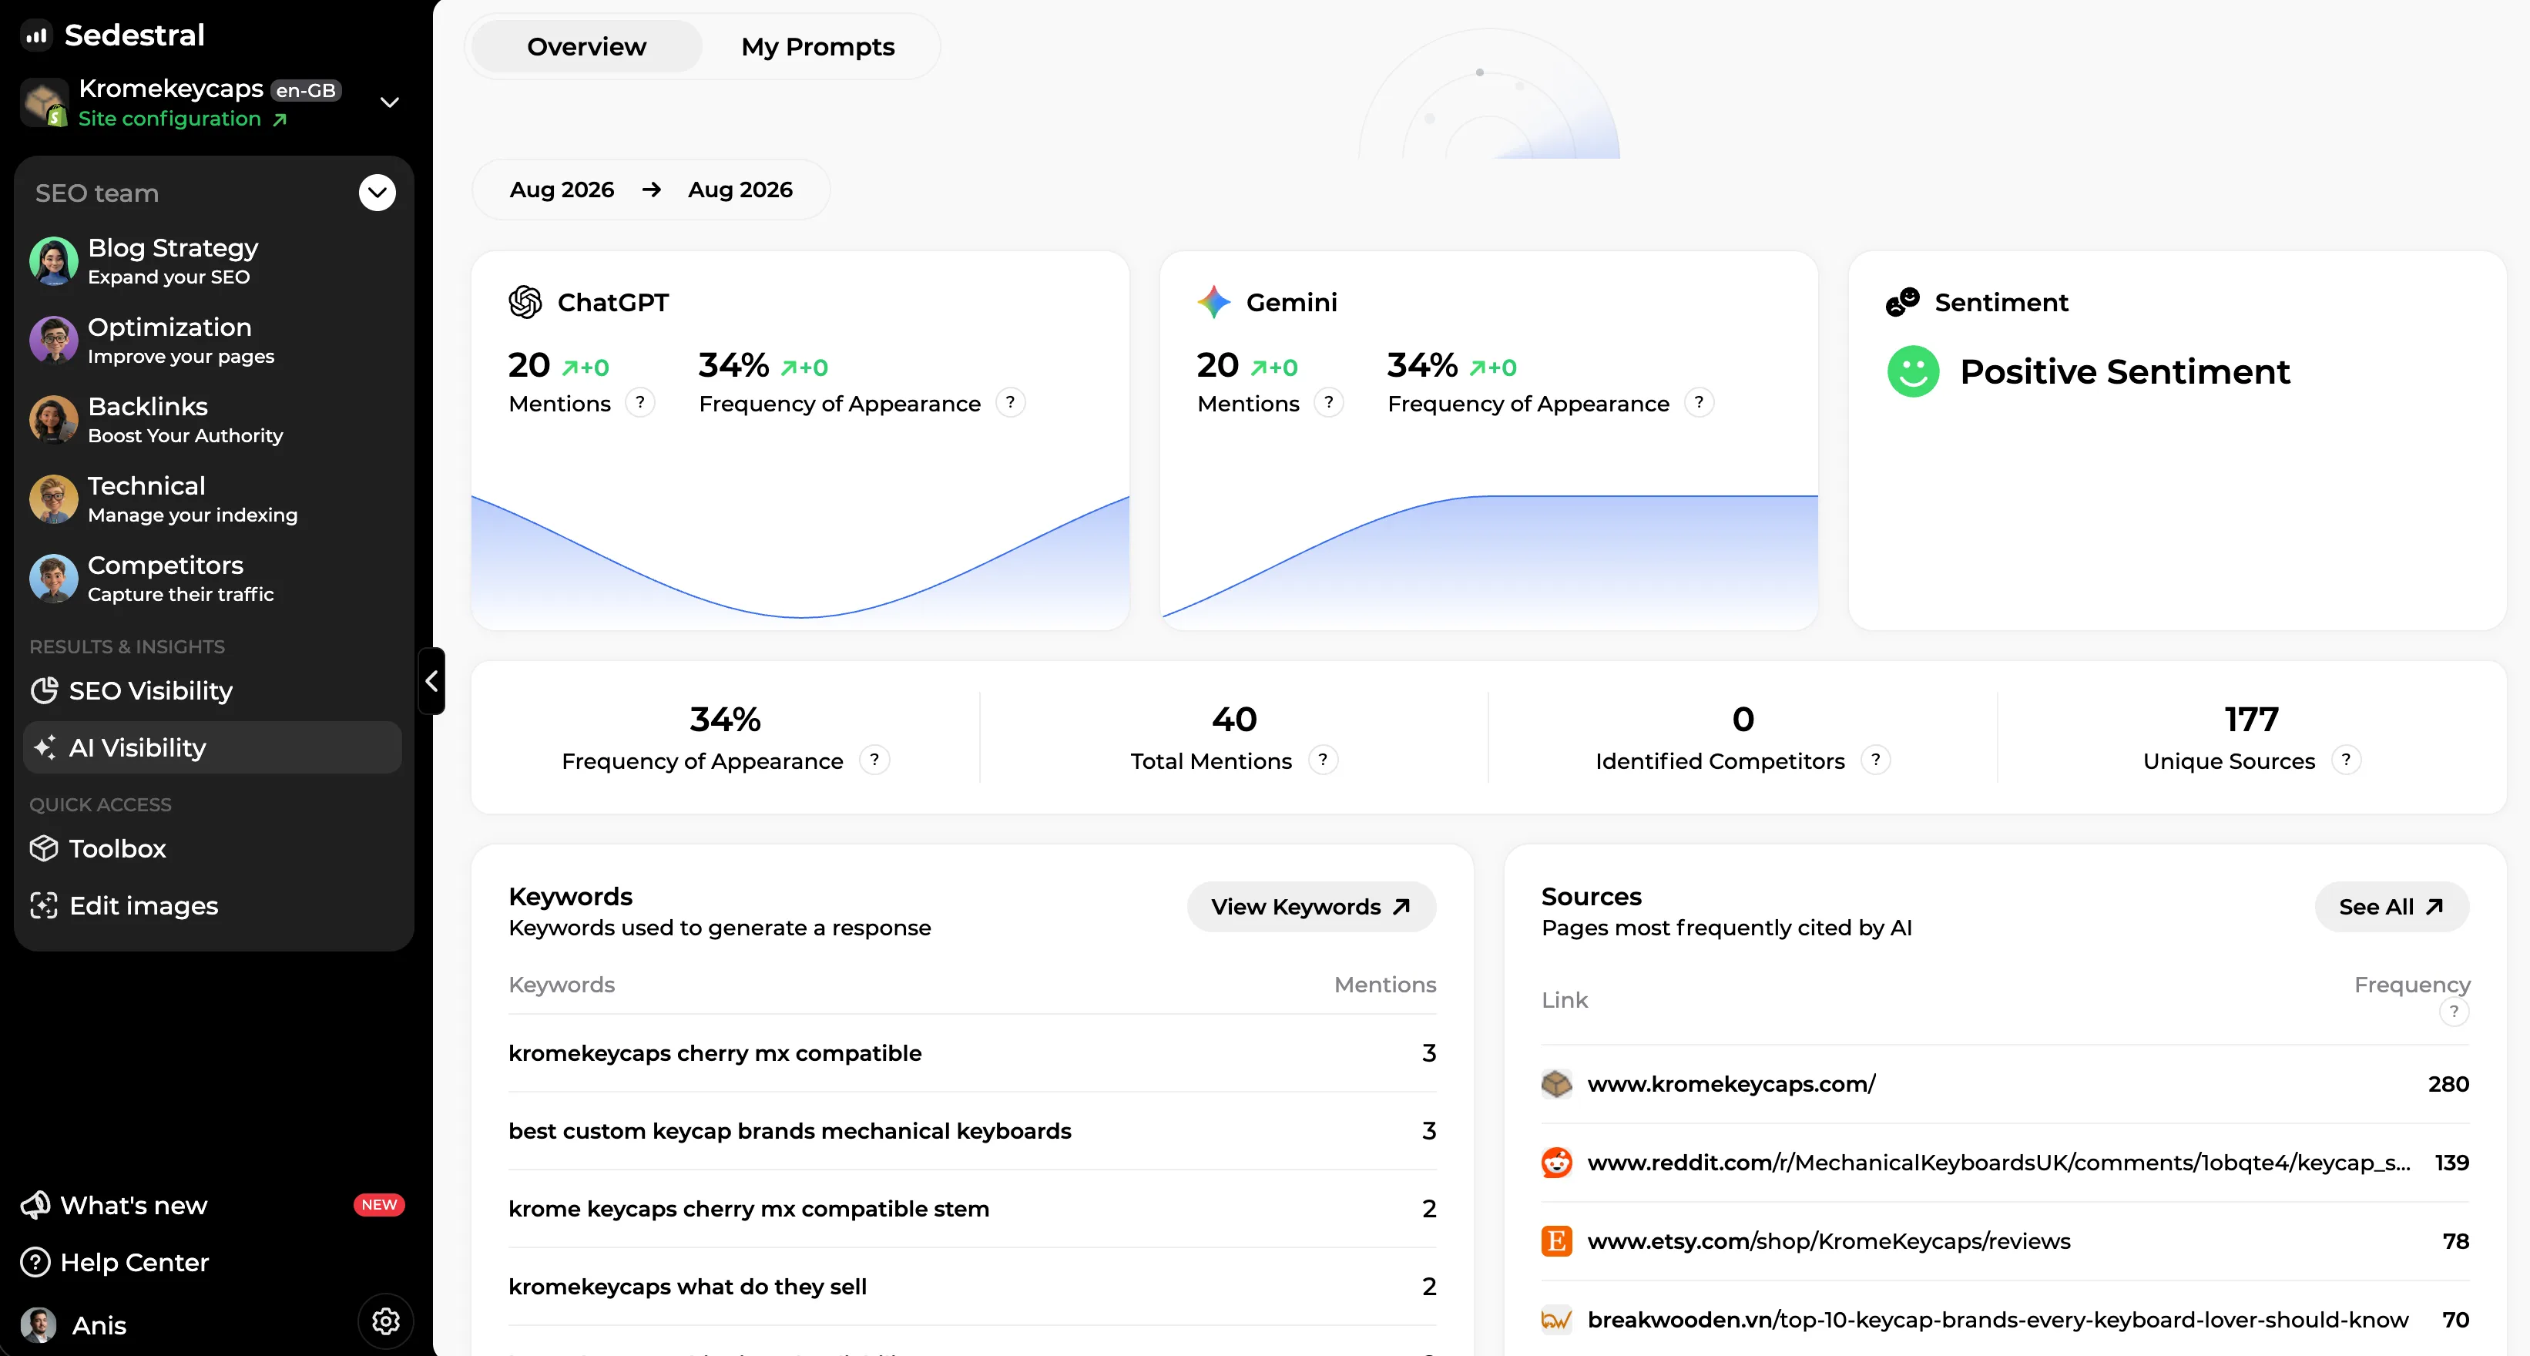The height and width of the screenshot is (1356, 2530).
Task: Open Sources Frequency column help icon
Action: (x=2455, y=1012)
